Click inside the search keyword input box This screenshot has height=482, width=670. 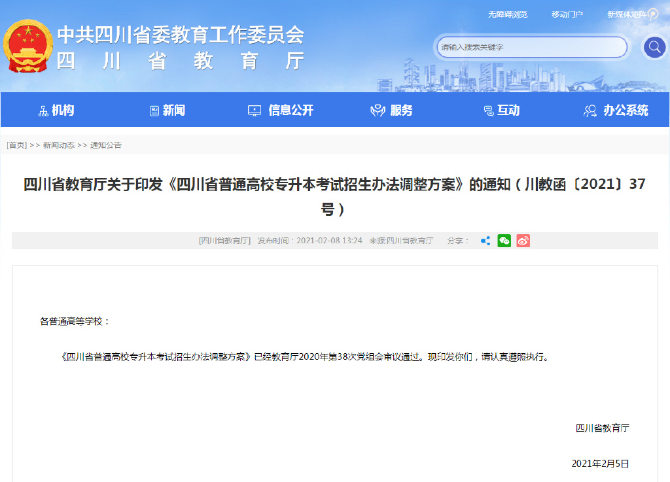click(530, 47)
